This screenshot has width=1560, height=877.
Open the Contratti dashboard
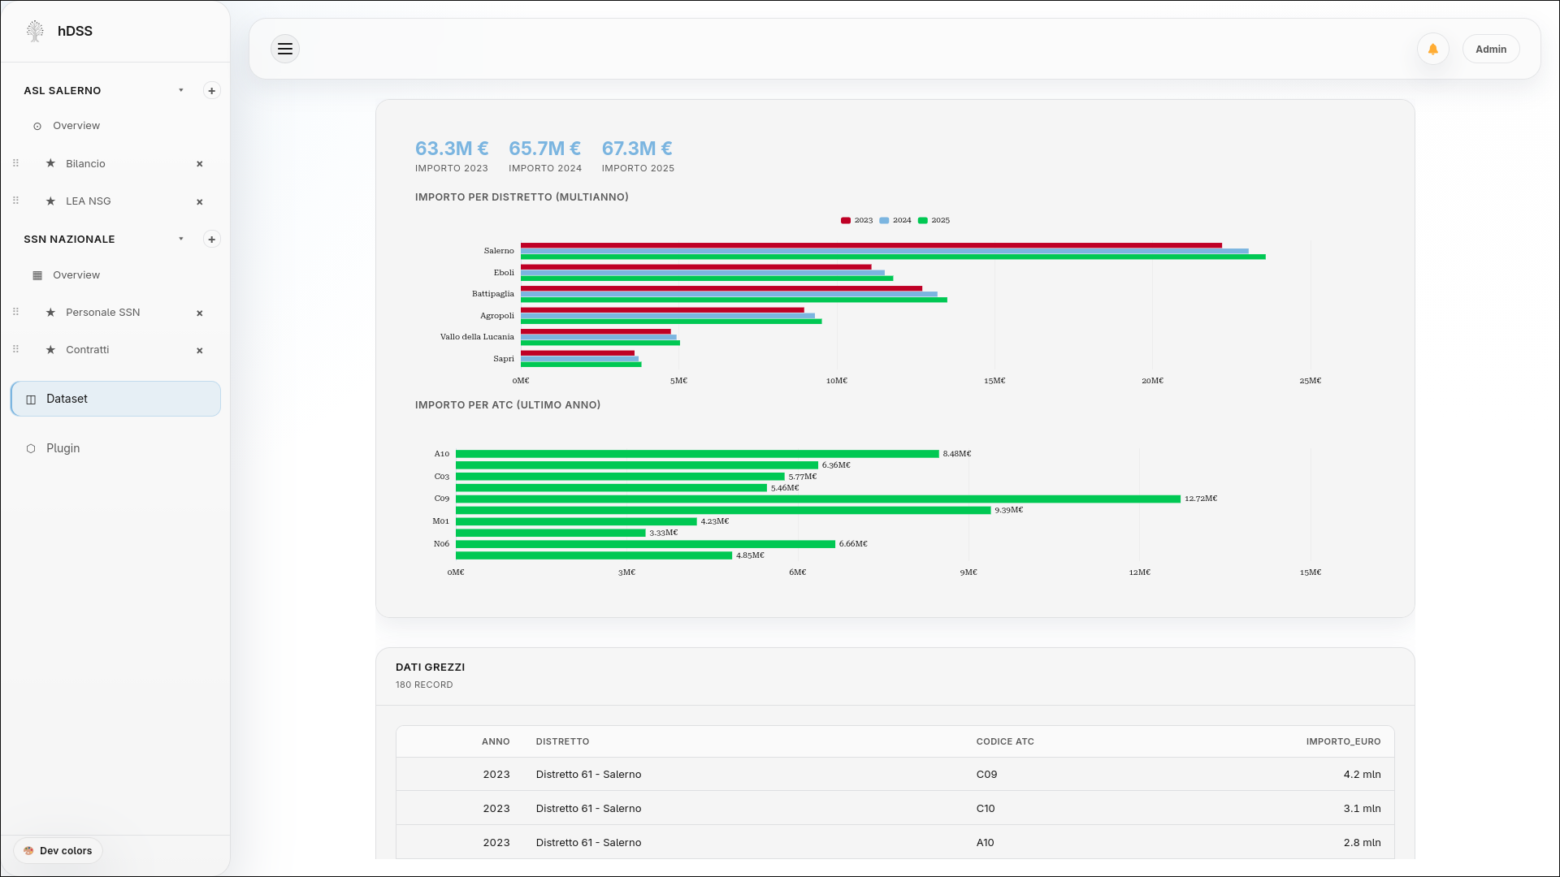click(x=87, y=349)
